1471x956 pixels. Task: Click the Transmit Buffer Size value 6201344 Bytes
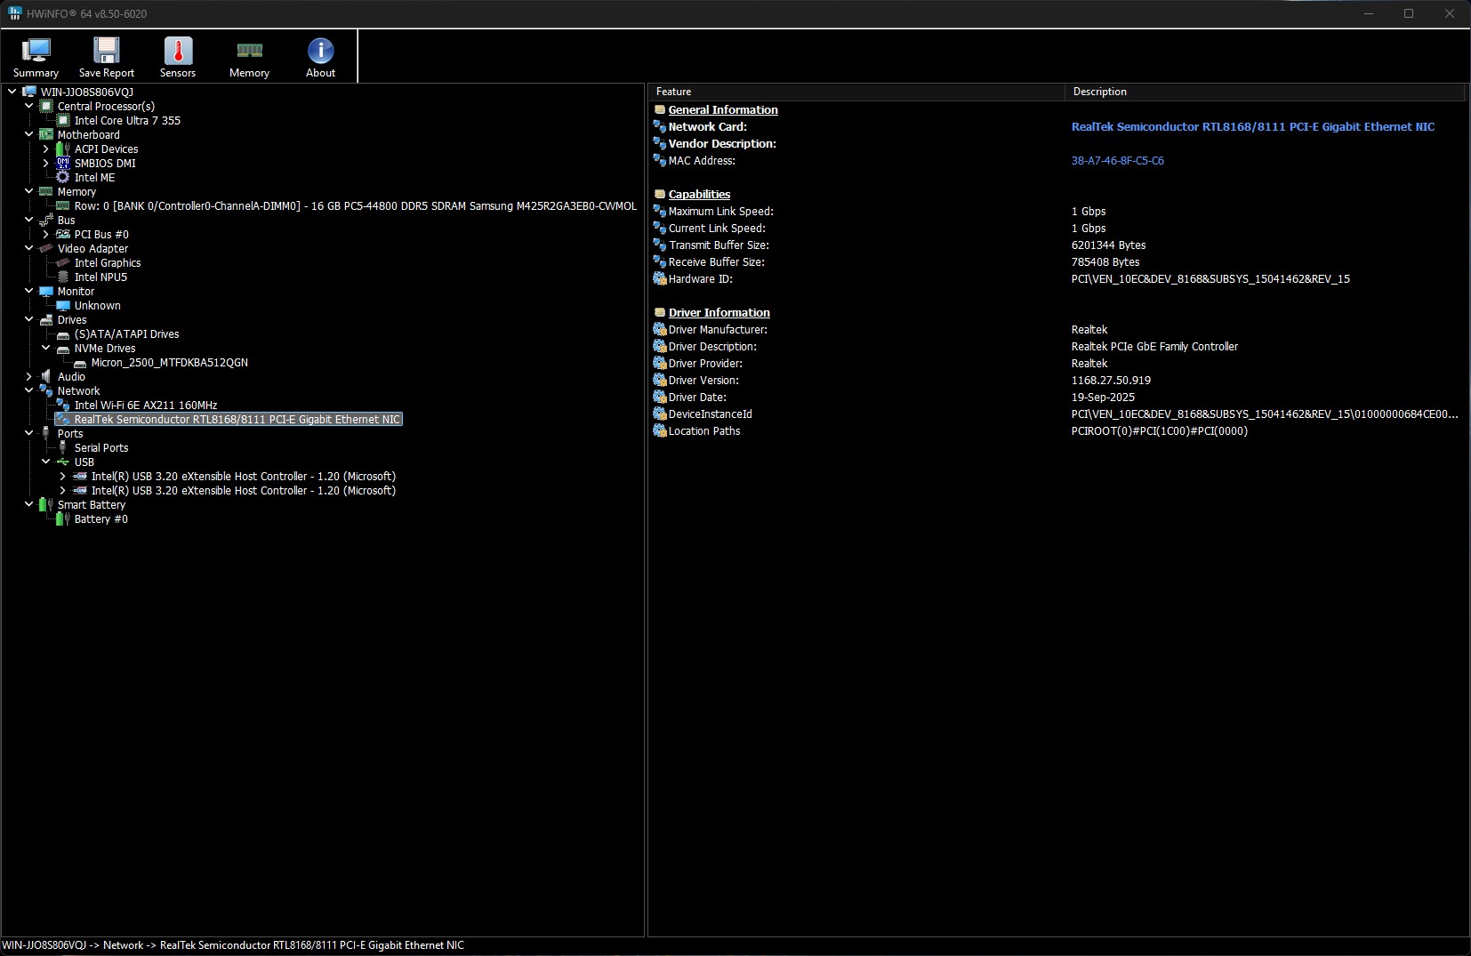coord(1109,245)
